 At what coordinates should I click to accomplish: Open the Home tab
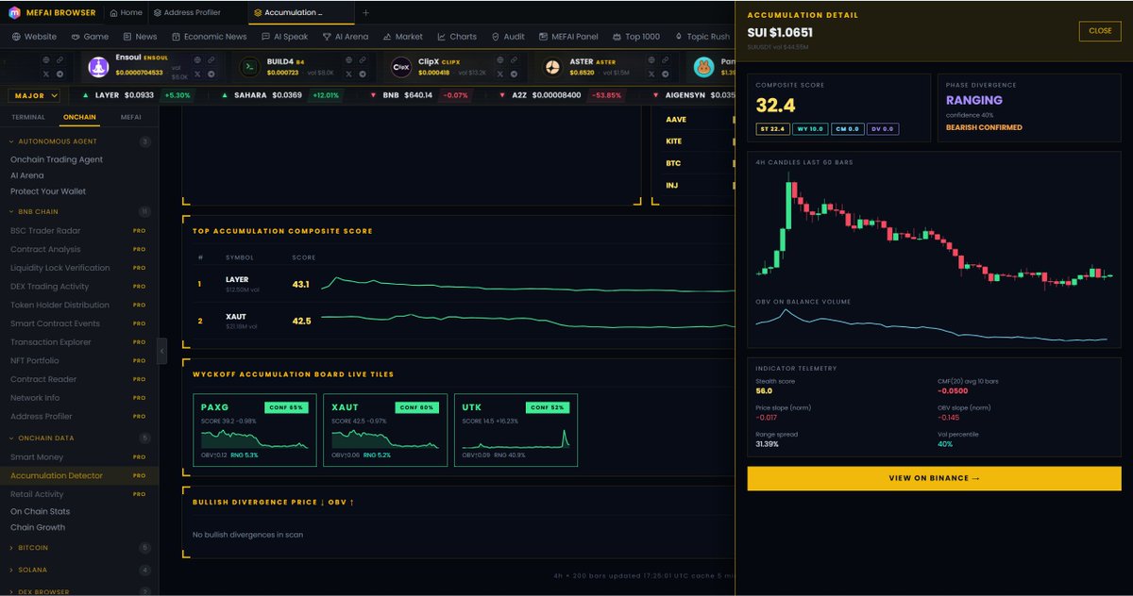[127, 13]
